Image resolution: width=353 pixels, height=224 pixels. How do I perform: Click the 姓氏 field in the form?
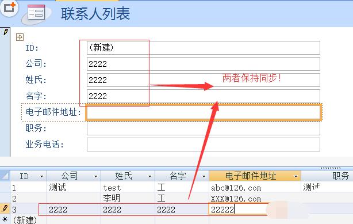[204, 80]
